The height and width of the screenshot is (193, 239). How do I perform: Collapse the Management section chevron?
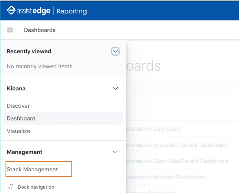[x=115, y=152]
